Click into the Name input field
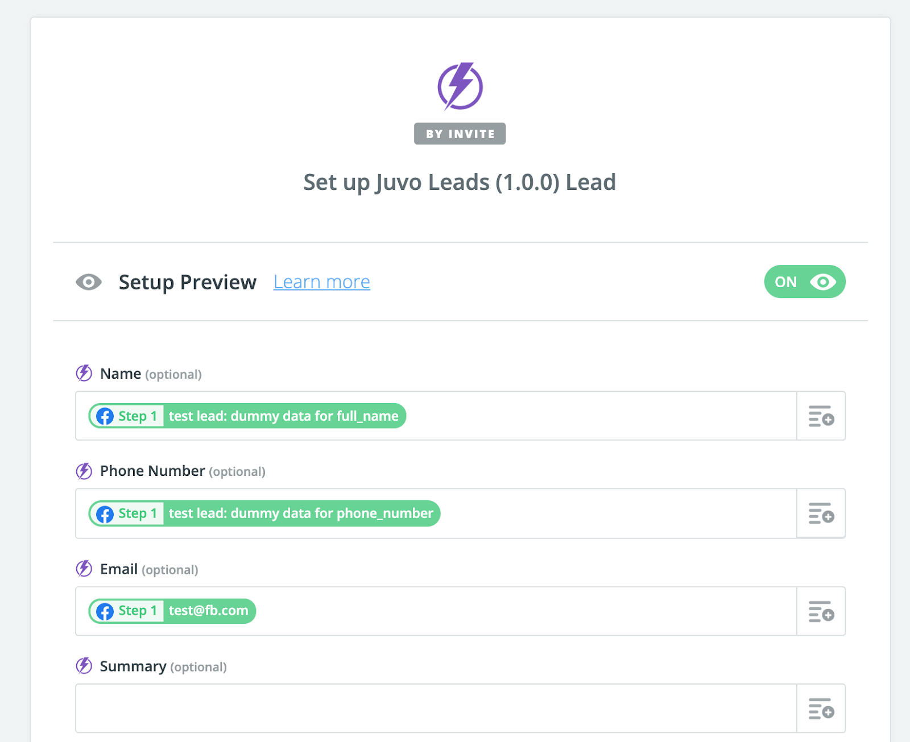The width and height of the screenshot is (910, 742). 436,416
